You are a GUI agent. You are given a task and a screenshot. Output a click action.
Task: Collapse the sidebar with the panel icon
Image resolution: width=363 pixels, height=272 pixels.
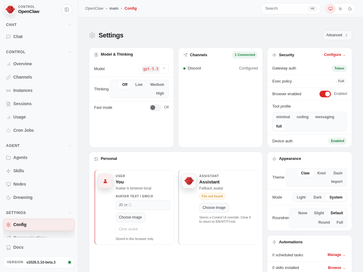67,10
